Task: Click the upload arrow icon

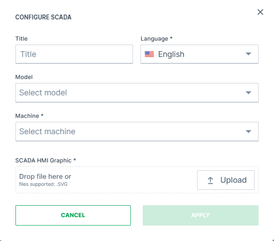Action: (210, 180)
